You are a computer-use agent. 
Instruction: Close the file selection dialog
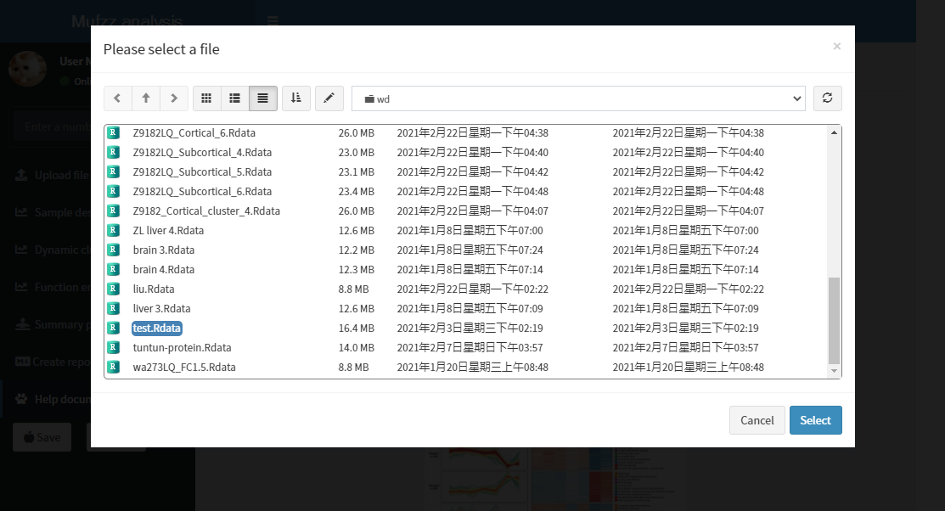tap(836, 47)
